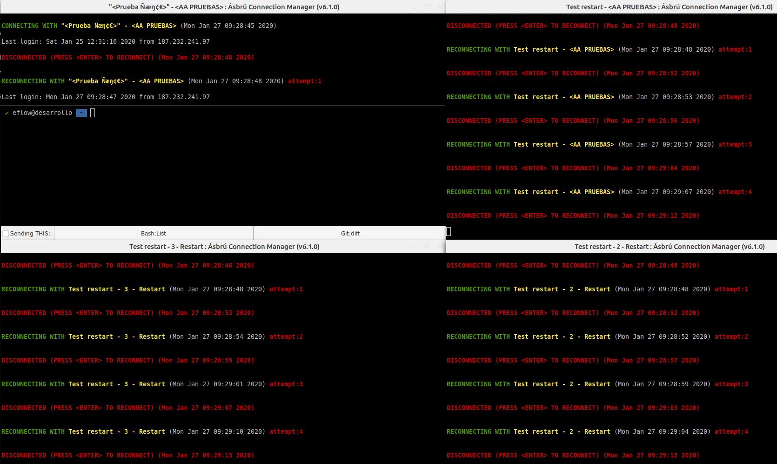Viewport: 777px width, 464px height.
Task: Run the Bash:List cluster command
Action: tap(154, 233)
